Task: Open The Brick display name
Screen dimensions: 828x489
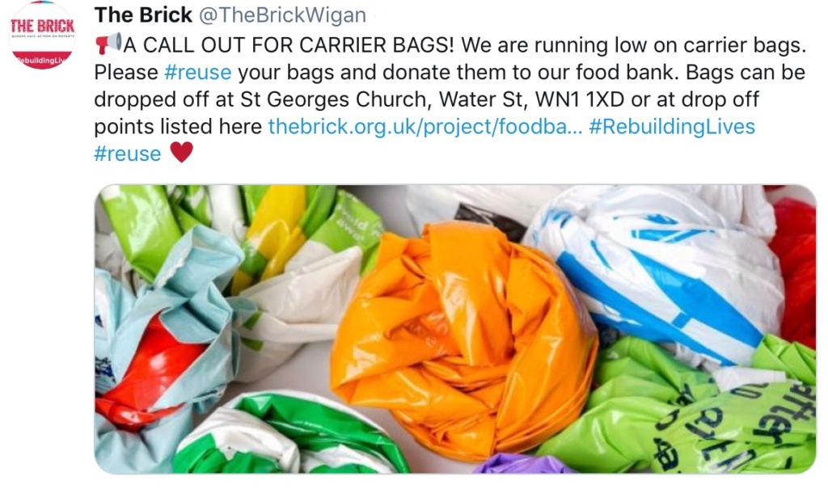Action: click(x=143, y=15)
